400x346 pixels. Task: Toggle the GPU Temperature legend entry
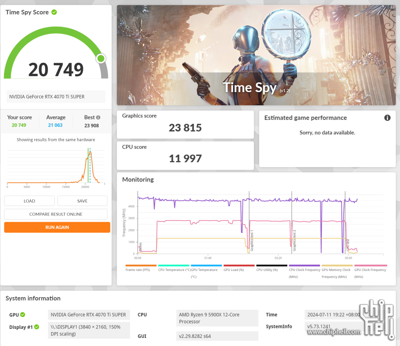pos(206,271)
